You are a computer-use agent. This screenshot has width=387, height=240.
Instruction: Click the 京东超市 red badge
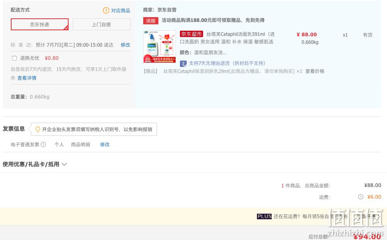point(191,34)
